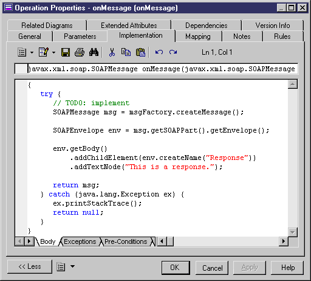Redo the edit with forward arrow icon
Screen dimensions: 311x281
(173, 52)
